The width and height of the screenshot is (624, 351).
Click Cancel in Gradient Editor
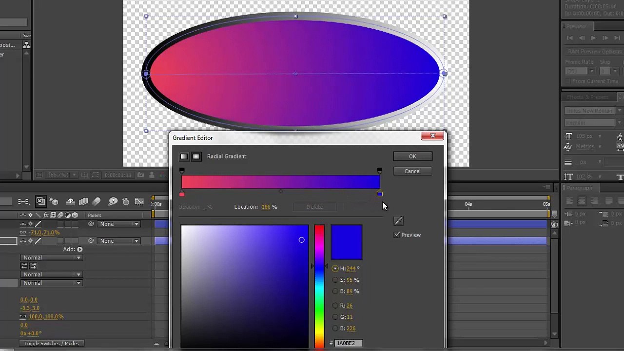tap(412, 171)
